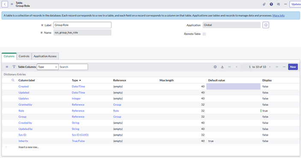Sort by Display column header
The height and width of the screenshot is (158, 301).
pos(267,80)
